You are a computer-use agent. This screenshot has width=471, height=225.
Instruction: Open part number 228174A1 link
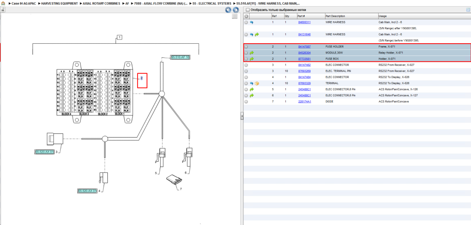304,101
